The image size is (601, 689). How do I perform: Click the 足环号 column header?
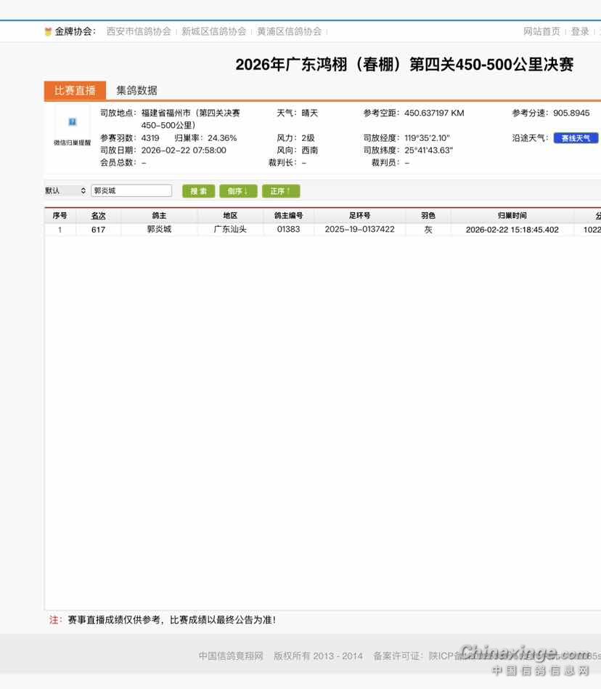click(359, 216)
